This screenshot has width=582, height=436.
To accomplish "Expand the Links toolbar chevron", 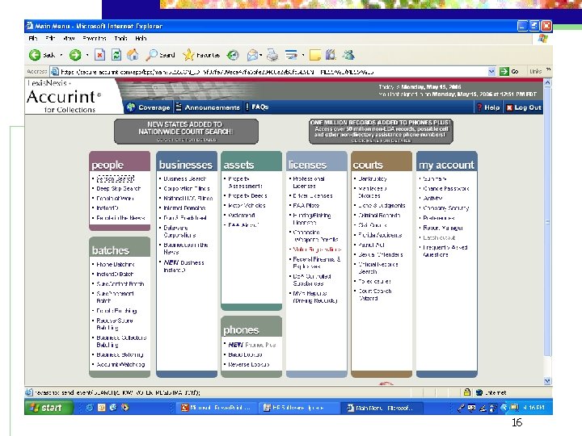I will [x=549, y=69].
